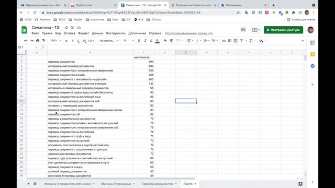Open Tasks in side panel

[x=312, y=66]
